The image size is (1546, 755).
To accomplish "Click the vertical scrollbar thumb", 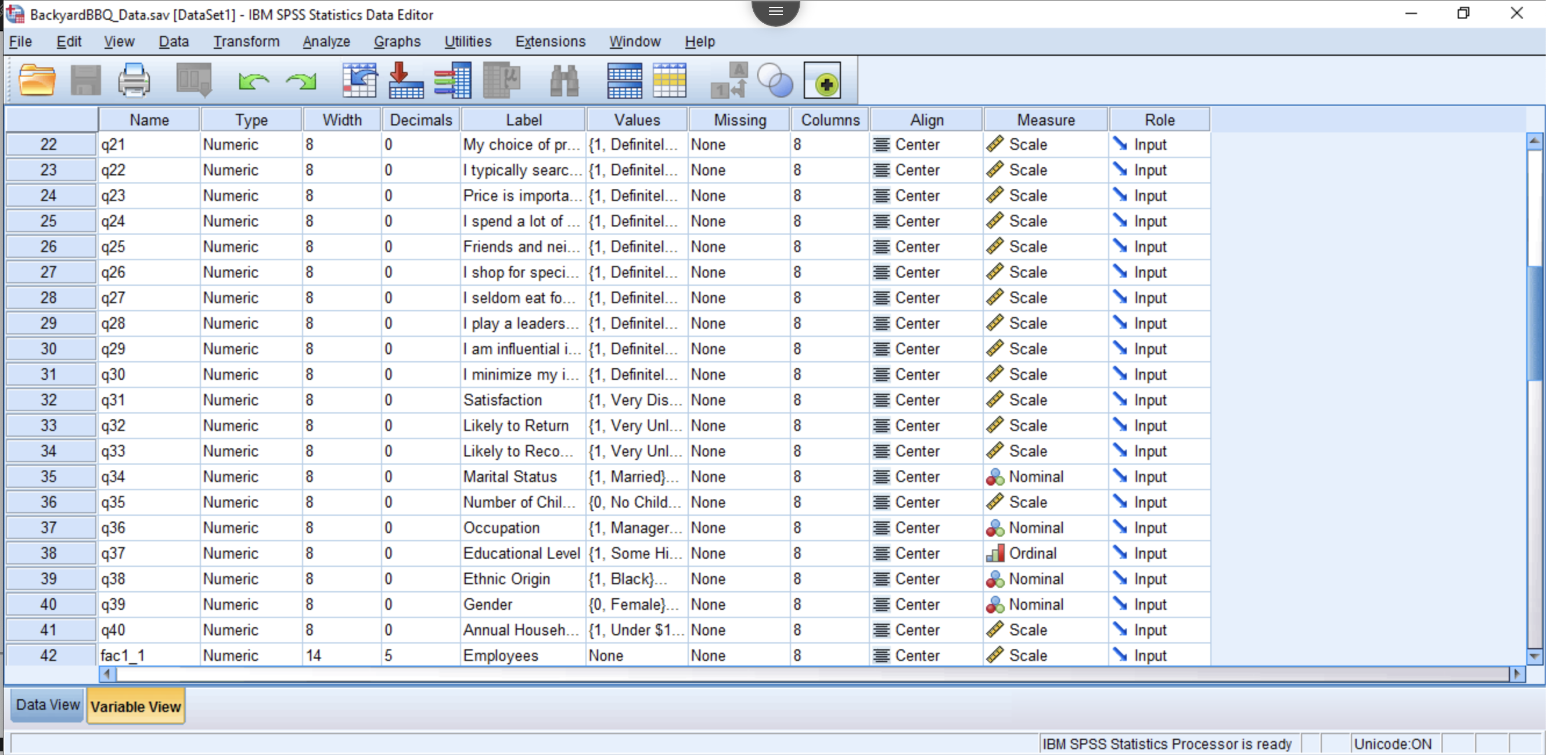I will pos(1534,324).
